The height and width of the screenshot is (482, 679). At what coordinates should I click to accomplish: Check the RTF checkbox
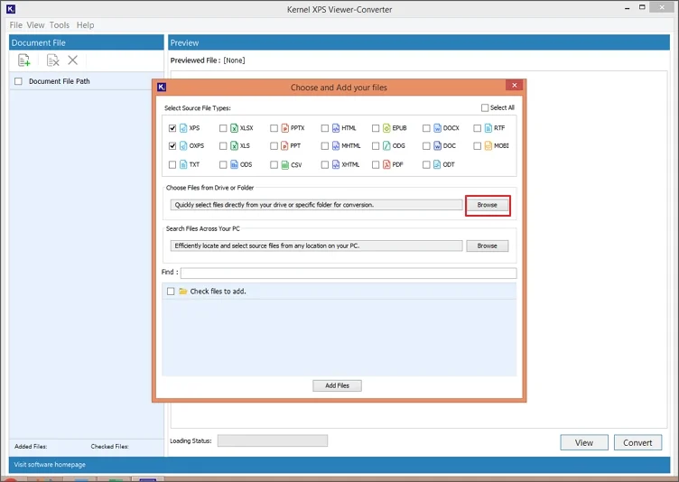pyautogui.click(x=478, y=128)
